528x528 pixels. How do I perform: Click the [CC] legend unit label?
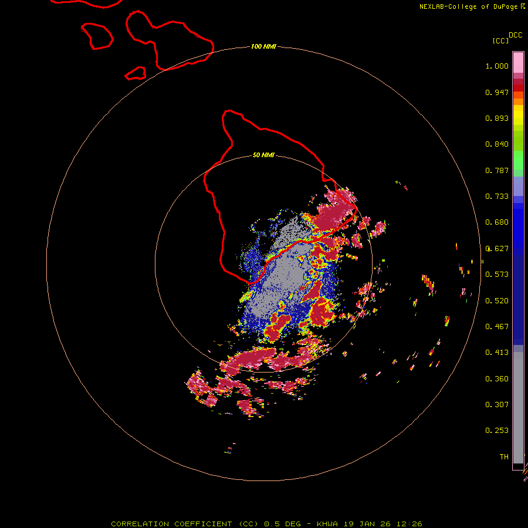pos(500,40)
